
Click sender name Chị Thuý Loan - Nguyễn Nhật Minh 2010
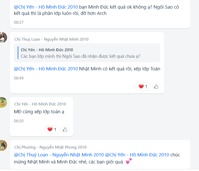pos(51,39)
